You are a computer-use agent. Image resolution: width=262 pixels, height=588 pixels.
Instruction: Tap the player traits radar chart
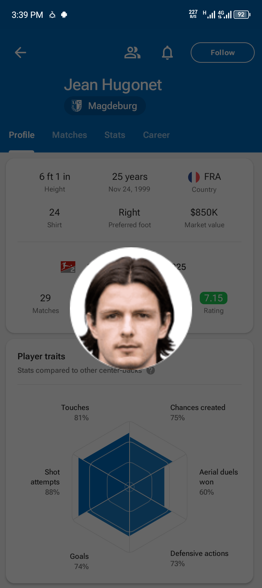[x=130, y=487]
